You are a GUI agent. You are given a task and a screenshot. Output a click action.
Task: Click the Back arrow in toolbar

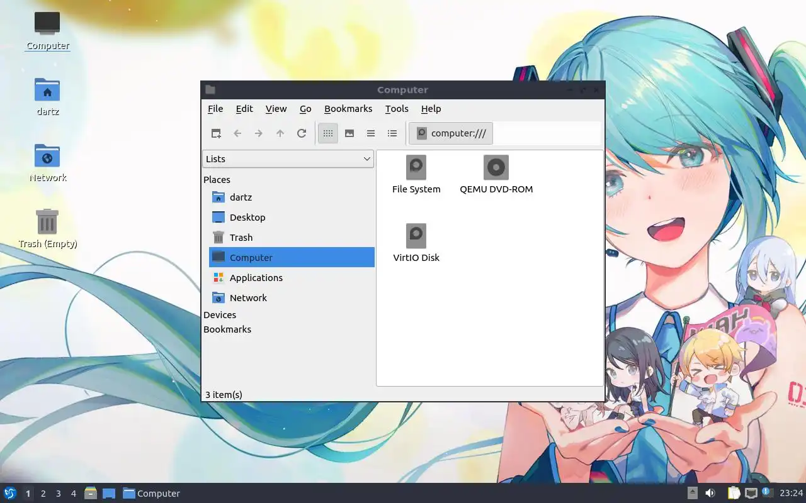(237, 133)
